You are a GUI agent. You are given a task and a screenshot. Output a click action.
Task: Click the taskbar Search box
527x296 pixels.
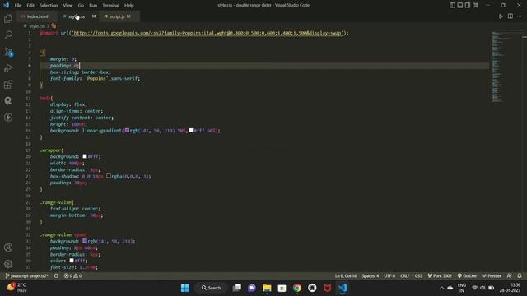211,288
